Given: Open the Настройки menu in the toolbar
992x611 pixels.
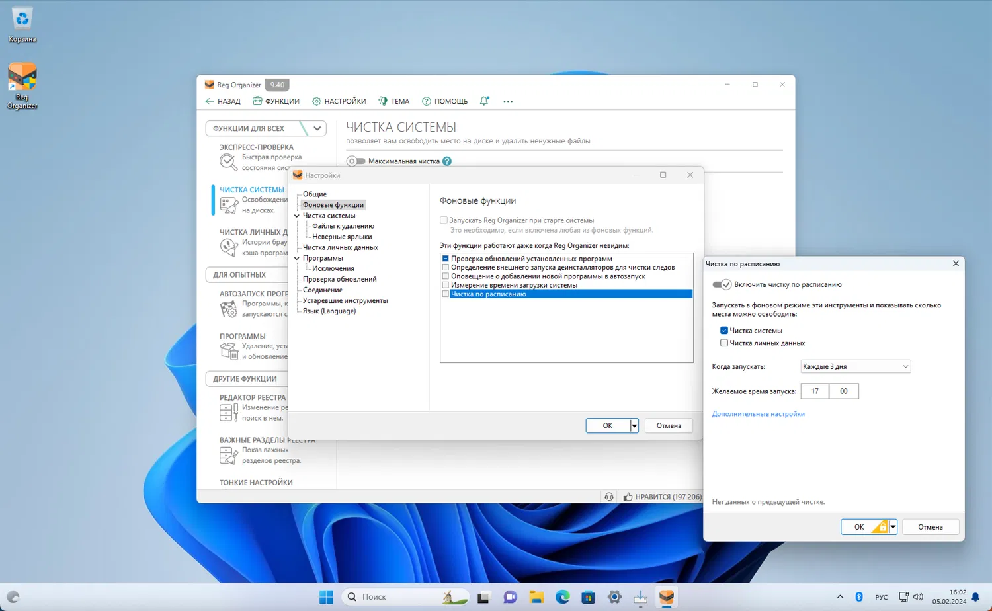Looking at the screenshot, I should (339, 101).
